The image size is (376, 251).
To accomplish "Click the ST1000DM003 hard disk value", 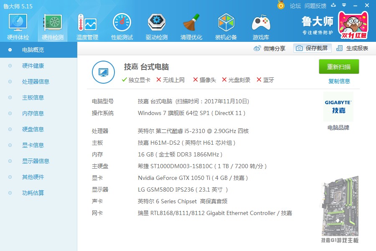I will pos(202,166).
